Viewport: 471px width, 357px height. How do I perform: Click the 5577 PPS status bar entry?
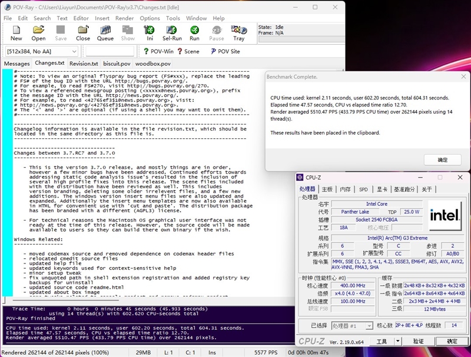click(266, 352)
